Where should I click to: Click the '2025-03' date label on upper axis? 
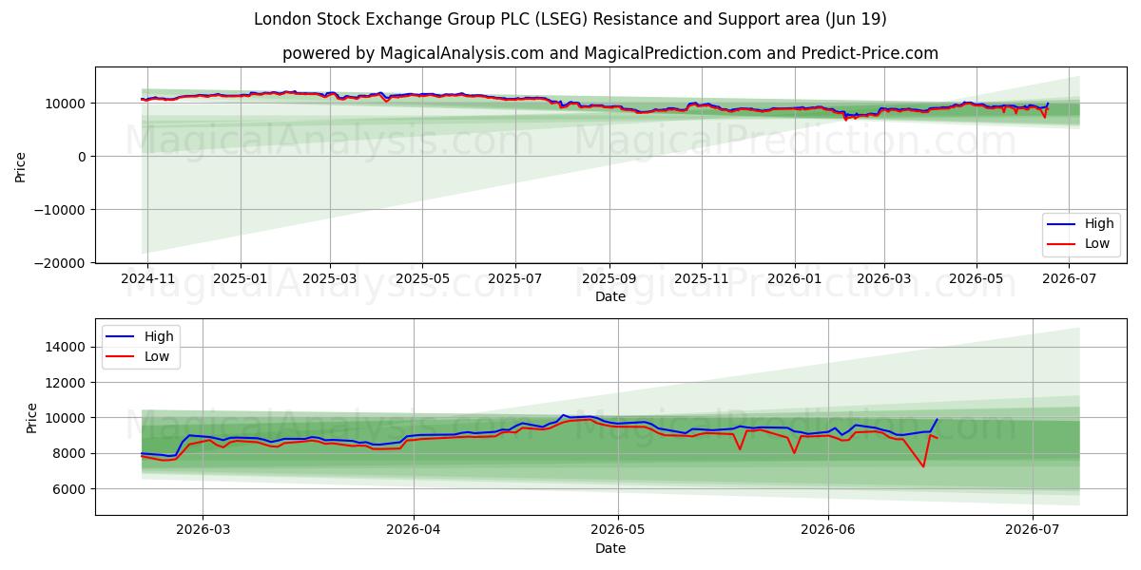[330, 278]
